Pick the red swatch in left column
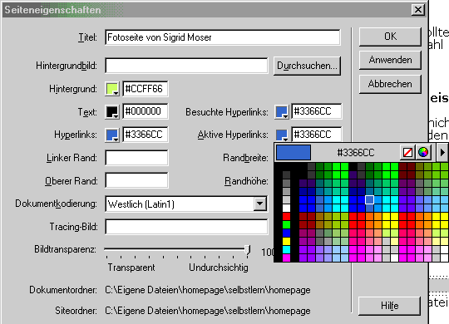 286,216
